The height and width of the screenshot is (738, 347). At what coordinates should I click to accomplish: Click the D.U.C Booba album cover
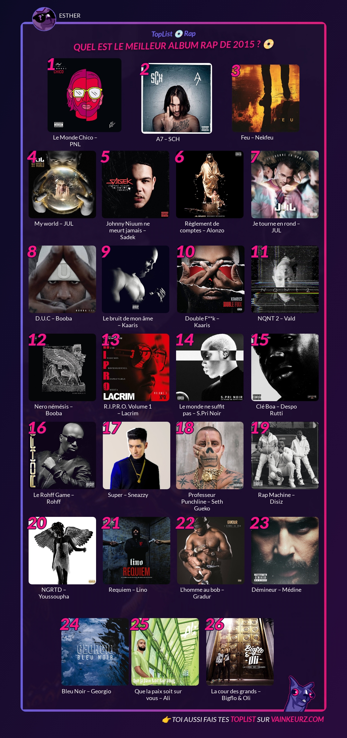click(62, 279)
